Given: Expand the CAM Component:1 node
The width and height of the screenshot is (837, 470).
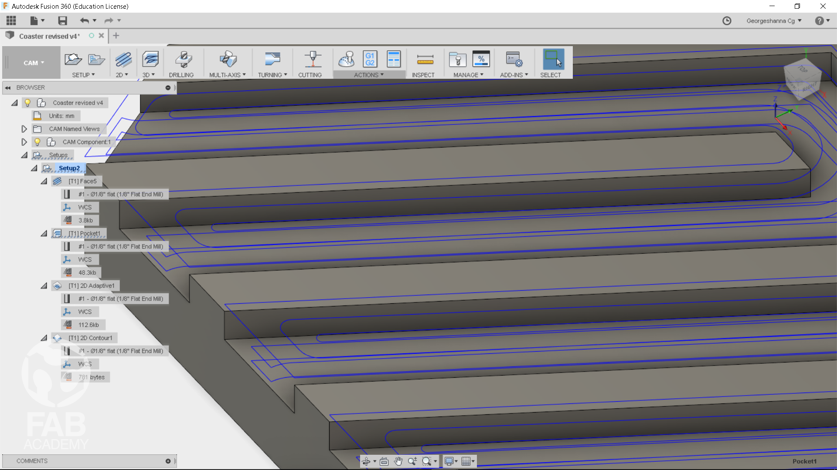Looking at the screenshot, I should (24, 142).
